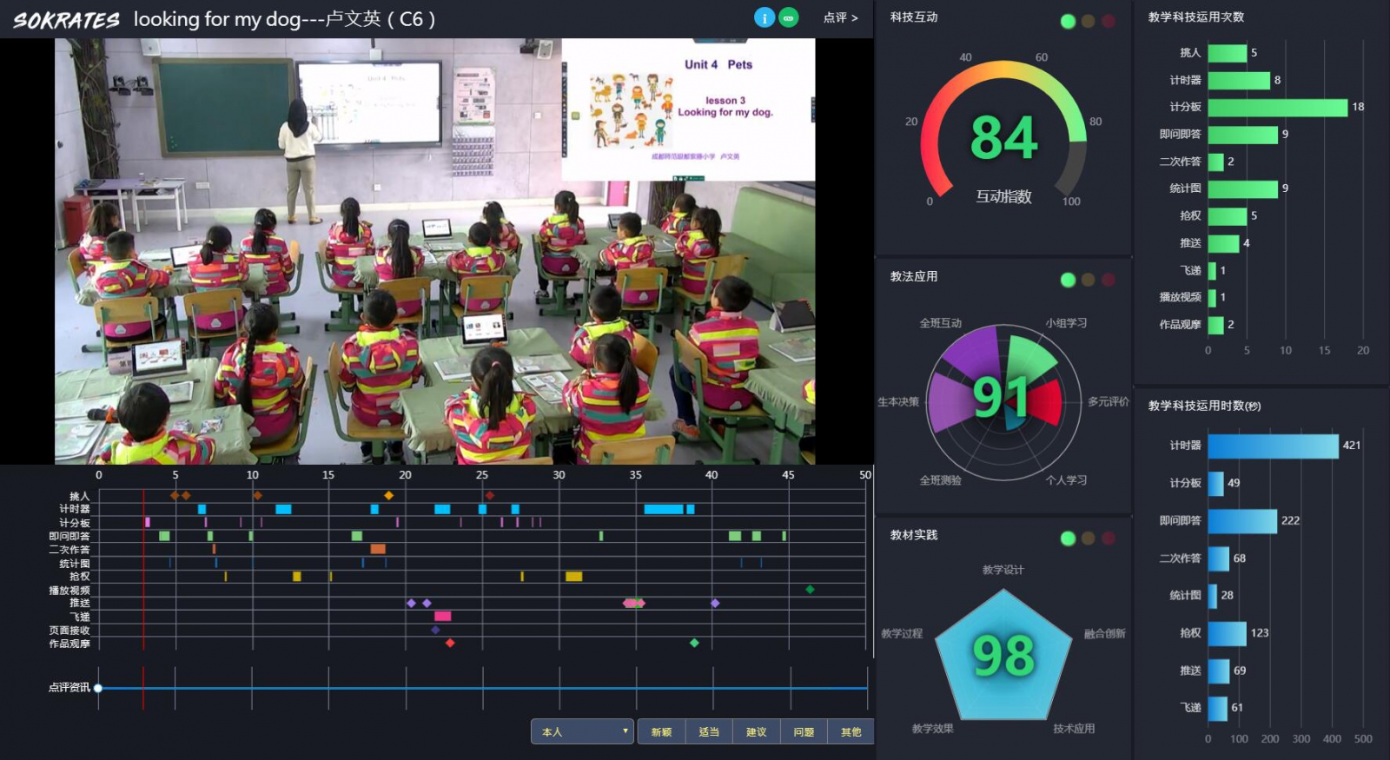Click the pink block in 飞递 row
Image resolution: width=1390 pixels, height=760 pixels.
click(442, 616)
